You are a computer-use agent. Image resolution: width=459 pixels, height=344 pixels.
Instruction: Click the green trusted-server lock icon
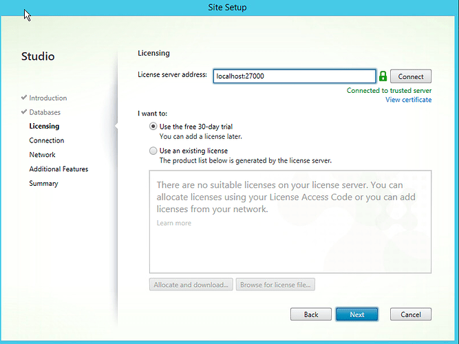point(383,76)
